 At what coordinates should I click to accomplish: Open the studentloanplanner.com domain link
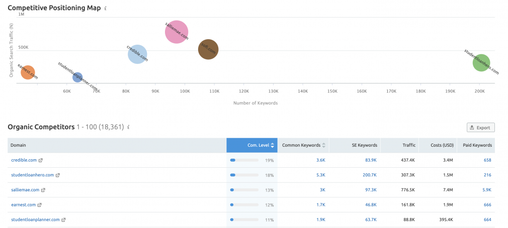click(35, 219)
